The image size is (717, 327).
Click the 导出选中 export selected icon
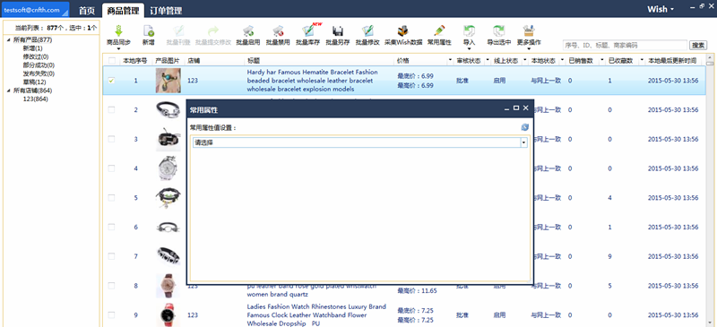498,31
